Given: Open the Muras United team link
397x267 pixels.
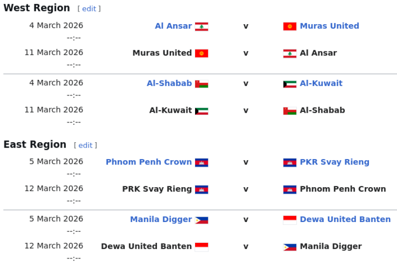Looking at the screenshot, I should 329,26.
